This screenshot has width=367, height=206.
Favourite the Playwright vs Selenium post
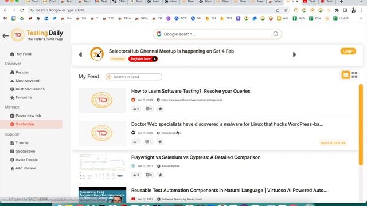pos(161,175)
